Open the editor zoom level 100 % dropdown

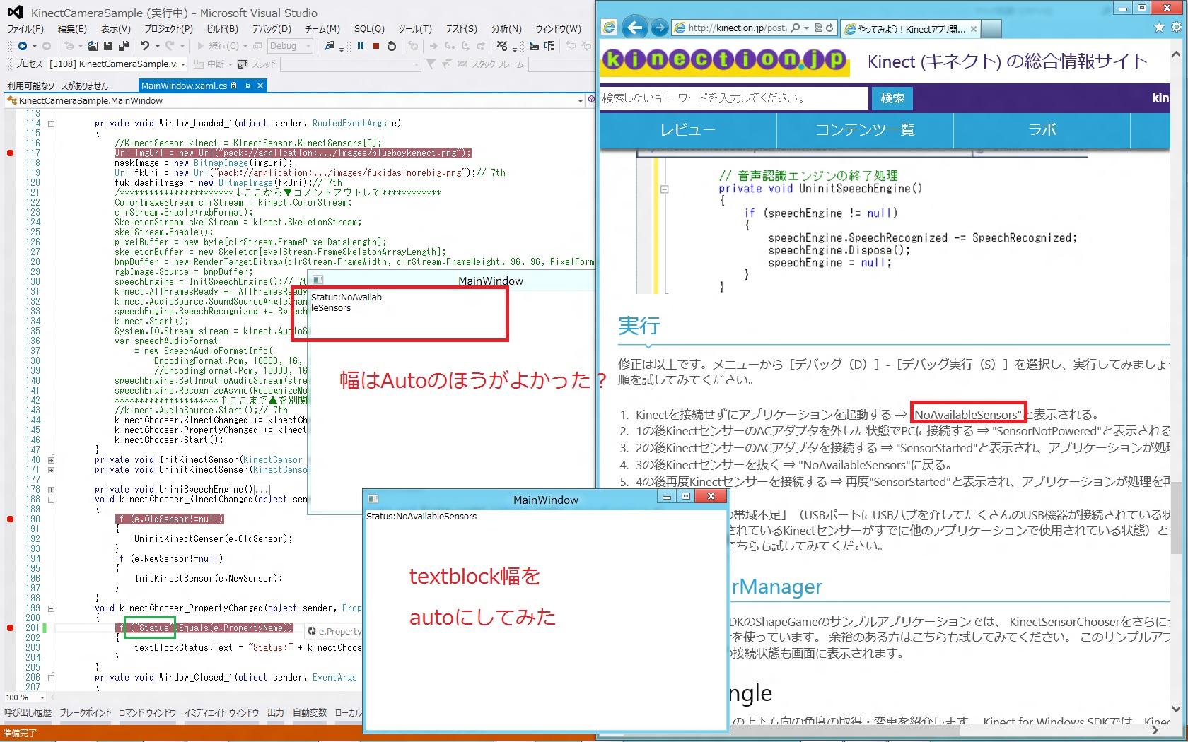click(25, 697)
